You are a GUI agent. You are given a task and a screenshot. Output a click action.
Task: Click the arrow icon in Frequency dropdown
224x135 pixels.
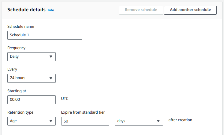(51, 57)
